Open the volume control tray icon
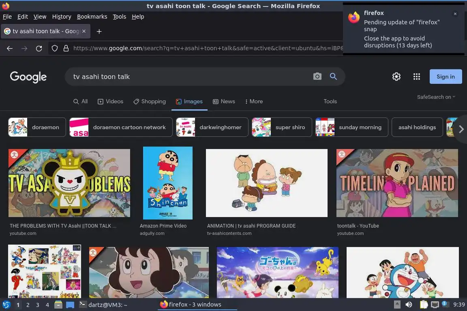467x311 pixels. click(409, 305)
